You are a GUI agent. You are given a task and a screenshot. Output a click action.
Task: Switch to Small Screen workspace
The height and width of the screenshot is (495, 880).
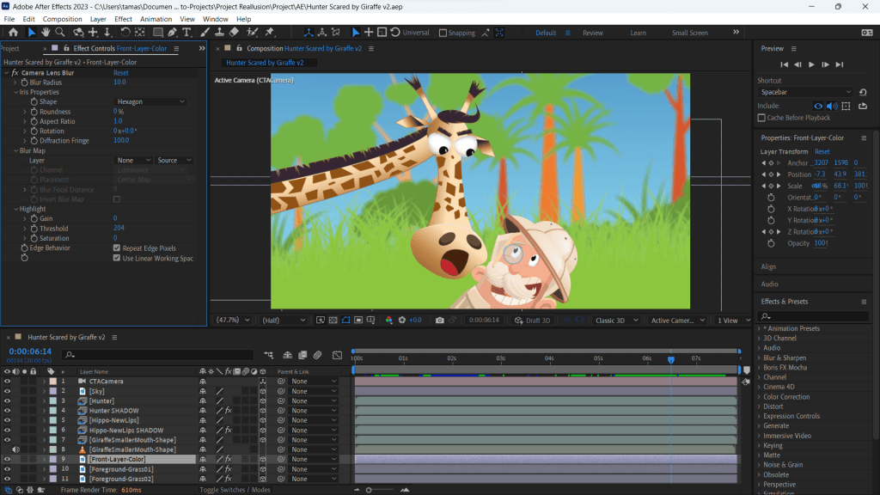[x=690, y=34]
